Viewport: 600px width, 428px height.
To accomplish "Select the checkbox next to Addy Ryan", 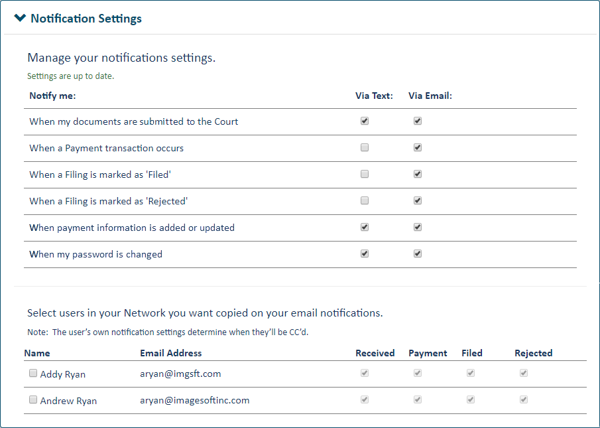I will coord(33,373).
